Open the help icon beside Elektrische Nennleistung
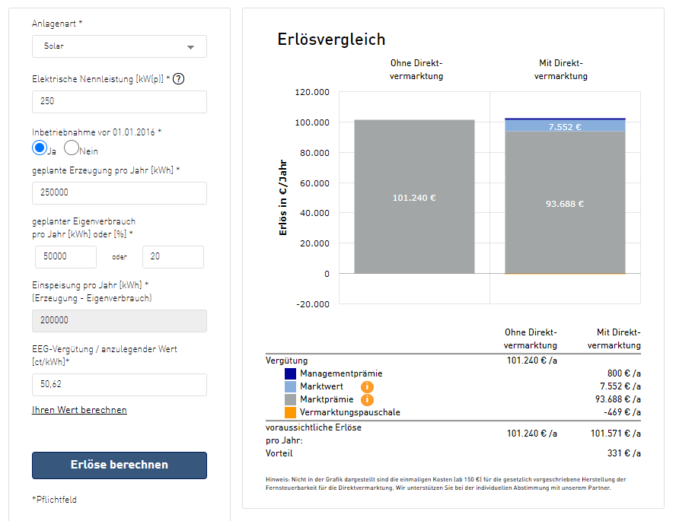The image size is (676, 521). pyautogui.click(x=178, y=79)
